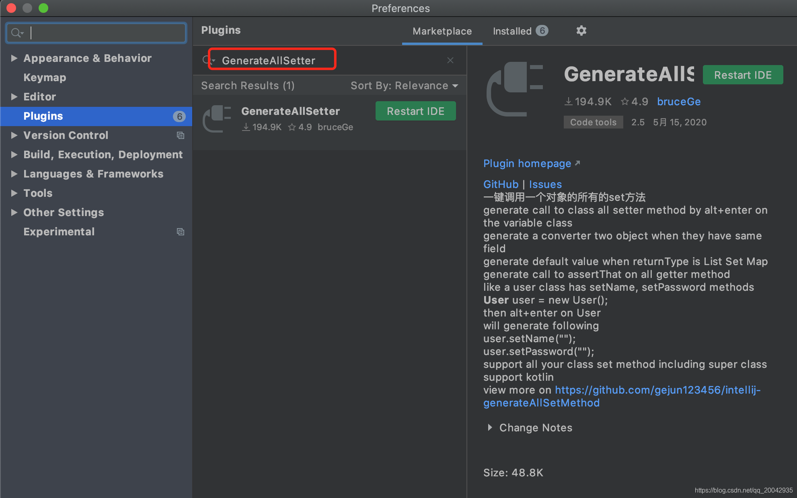The image size is (797, 498).
Task: Click the plugin search magnifier icon
Action: pos(207,60)
